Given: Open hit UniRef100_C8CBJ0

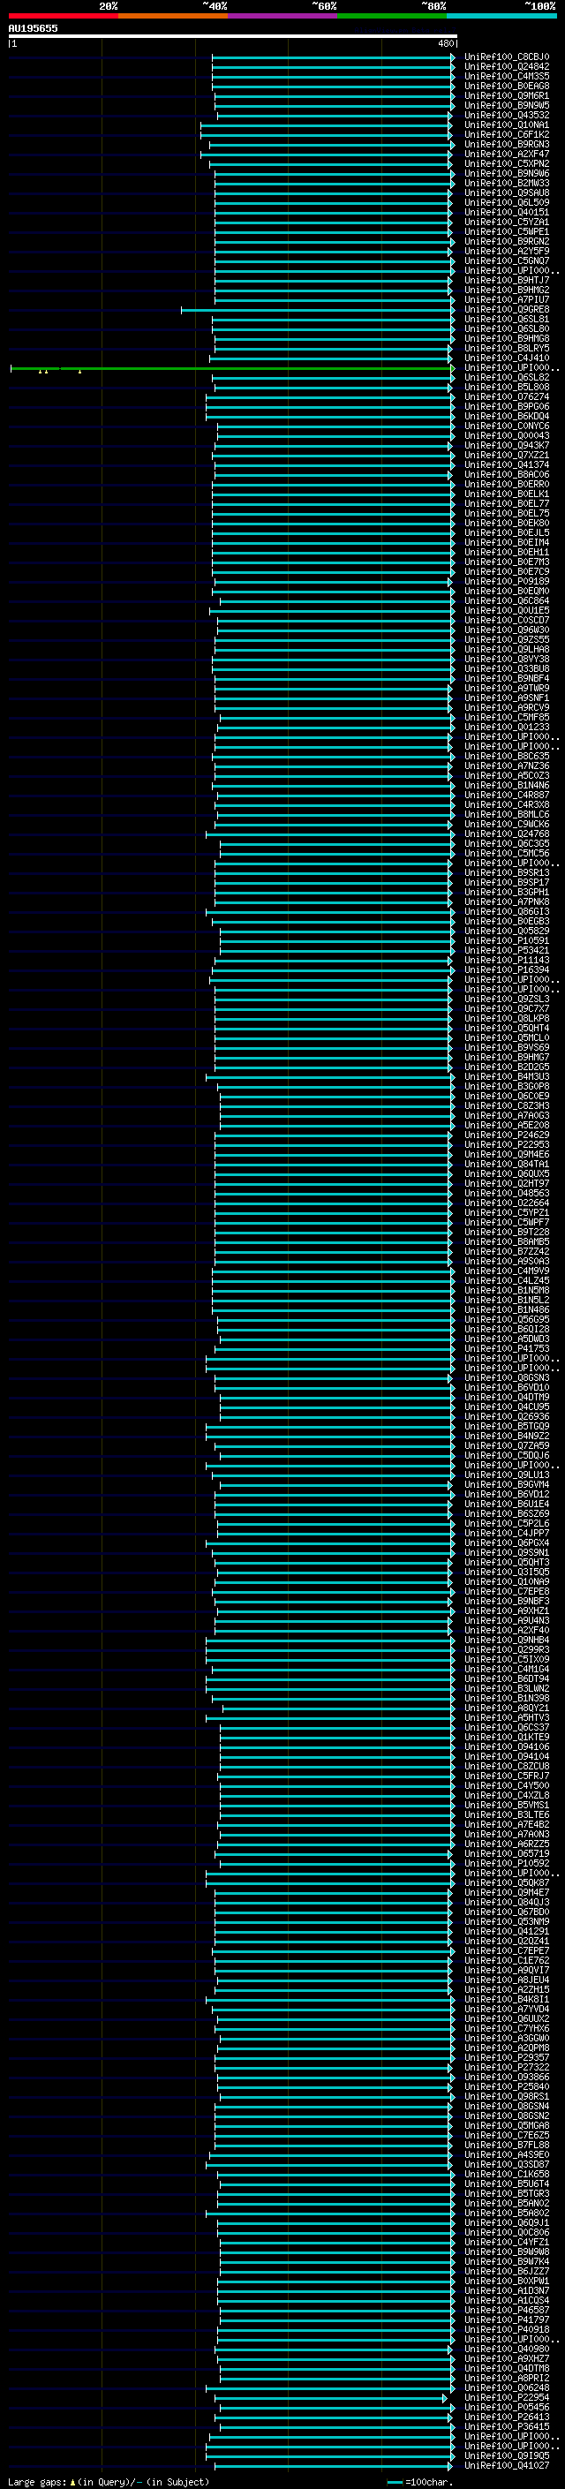Looking at the screenshot, I should coord(506,57).
